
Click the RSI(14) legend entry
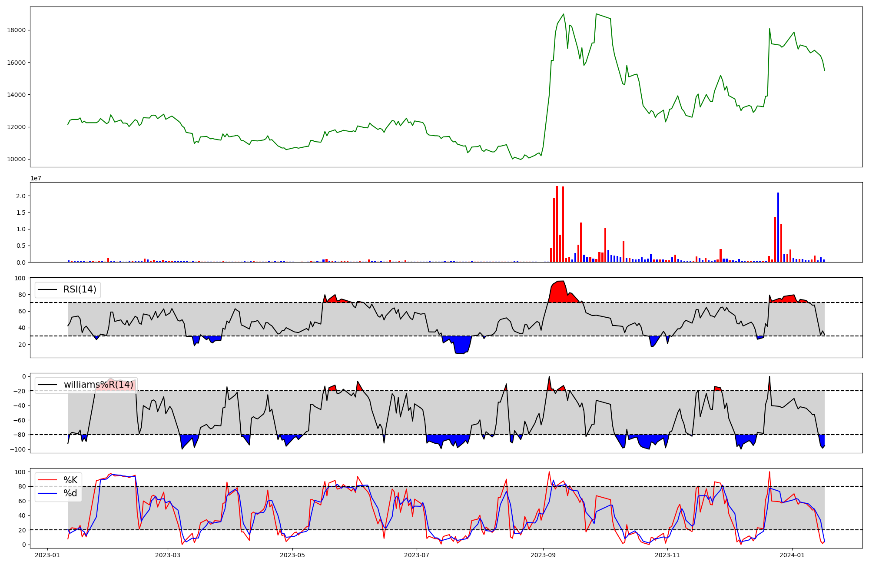pyautogui.click(x=80, y=289)
